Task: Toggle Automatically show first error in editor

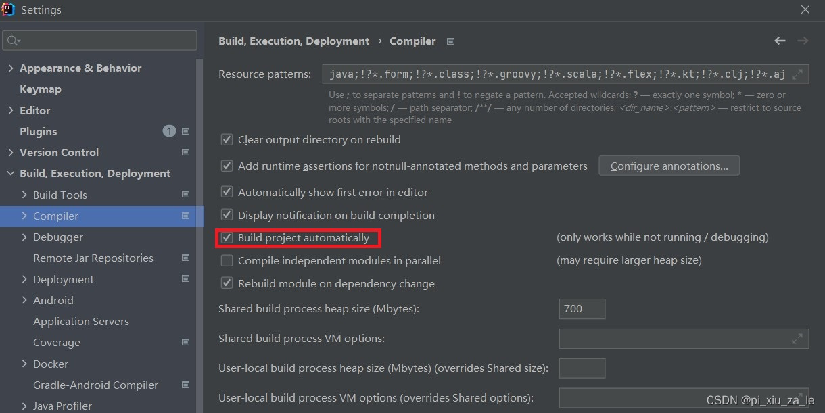Action: point(227,193)
